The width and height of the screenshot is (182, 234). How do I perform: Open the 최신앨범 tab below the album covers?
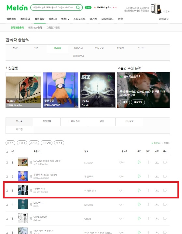pyautogui.click(x=47, y=121)
